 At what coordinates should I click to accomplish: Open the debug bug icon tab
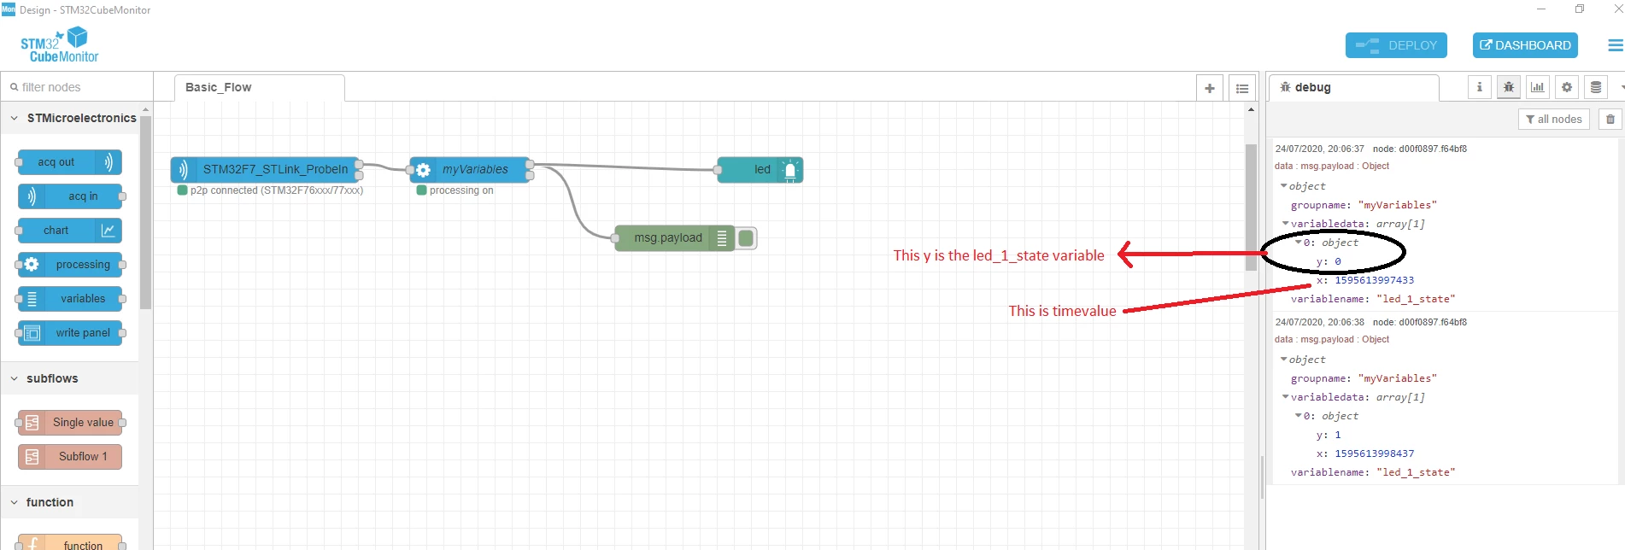tap(1509, 87)
